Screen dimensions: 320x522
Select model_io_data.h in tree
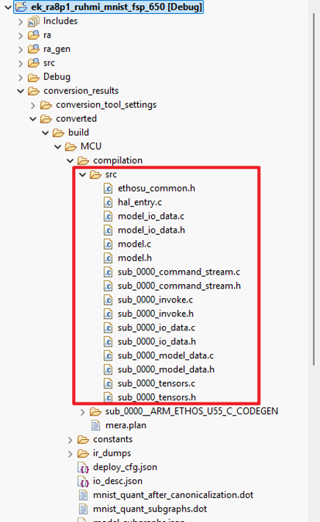point(151,230)
